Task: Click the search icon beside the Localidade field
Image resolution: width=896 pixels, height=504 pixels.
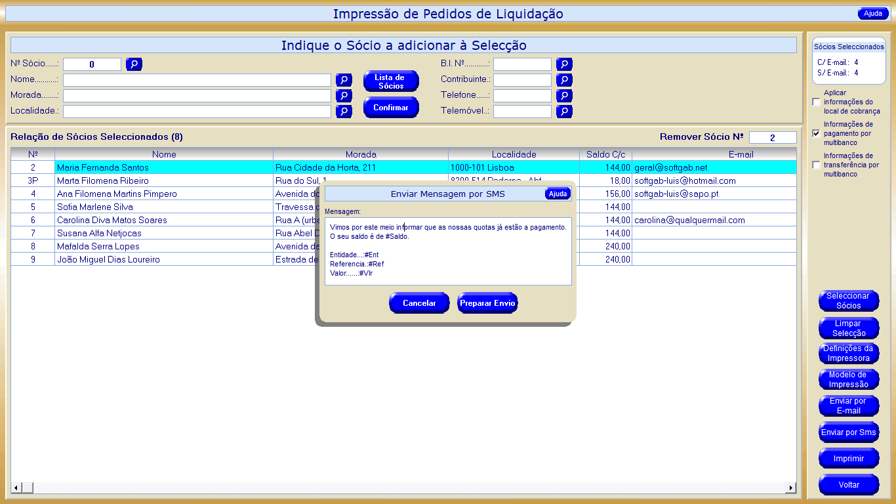Action: (344, 112)
